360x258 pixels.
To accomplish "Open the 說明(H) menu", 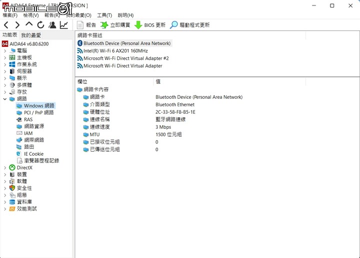I will (x=125, y=15).
